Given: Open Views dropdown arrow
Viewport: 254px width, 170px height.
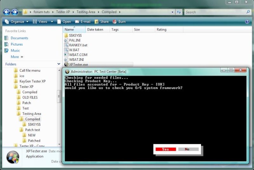Looking at the screenshot, I should click(x=52, y=22).
